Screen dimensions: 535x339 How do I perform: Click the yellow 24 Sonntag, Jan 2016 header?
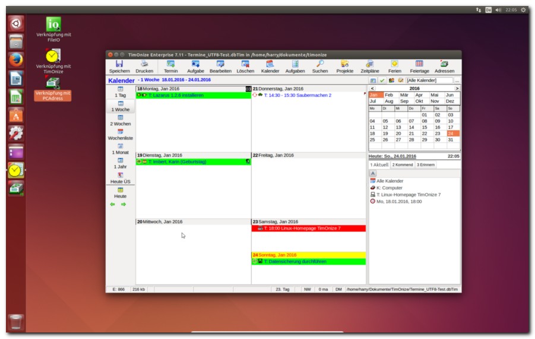308,255
